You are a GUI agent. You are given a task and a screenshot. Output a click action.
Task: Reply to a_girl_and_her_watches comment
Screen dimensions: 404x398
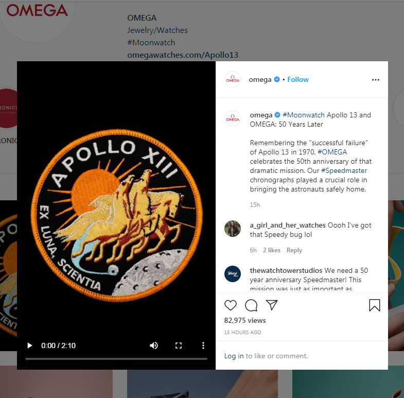(294, 250)
